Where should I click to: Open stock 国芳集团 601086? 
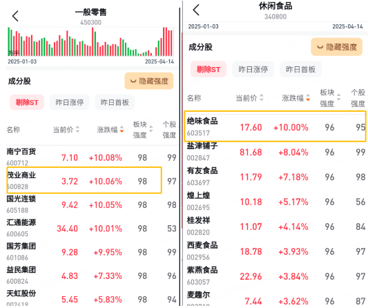[93, 252]
